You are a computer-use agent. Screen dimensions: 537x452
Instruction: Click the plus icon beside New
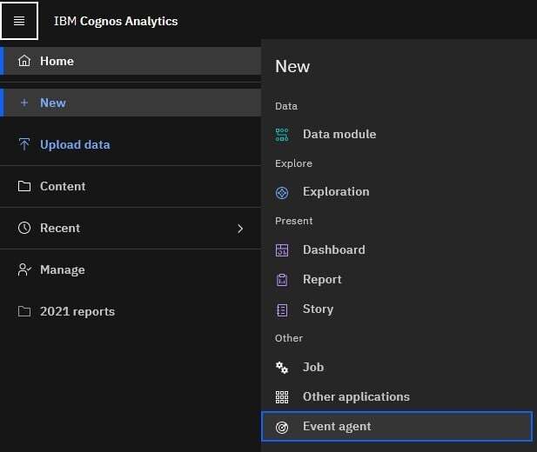[24, 103]
